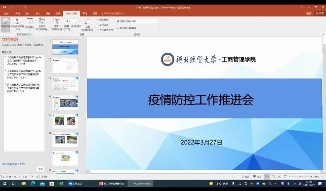Toggle Play Narrations (播放旁白) checkbox
The width and height of the screenshot is (326, 191).
click(x=97, y=19)
